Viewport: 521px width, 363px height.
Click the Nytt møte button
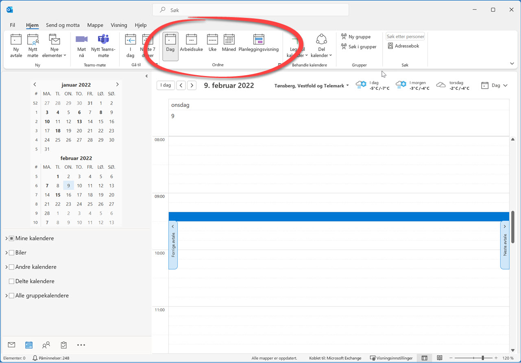[33, 46]
